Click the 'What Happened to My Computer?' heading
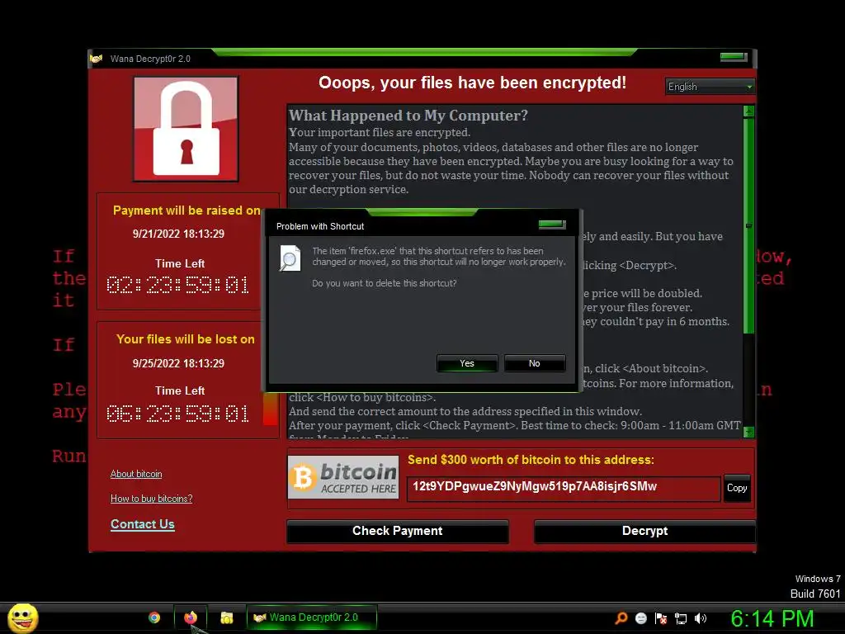 pos(408,116)
